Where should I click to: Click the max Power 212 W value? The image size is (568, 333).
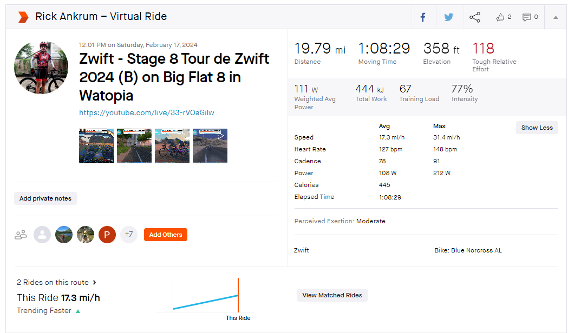click(x=442, y=173)
